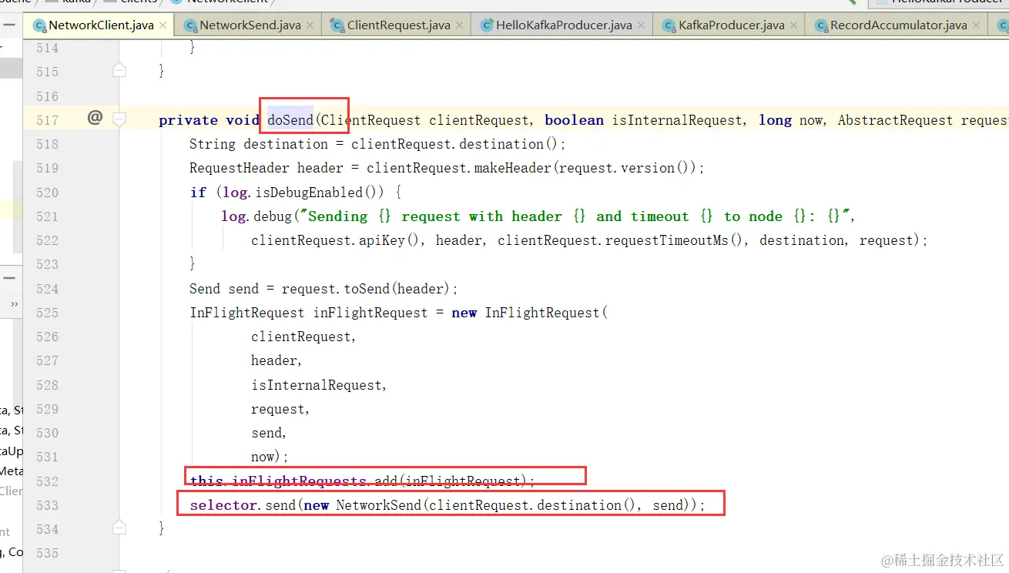Image resolution: width=1009 pixels, height=573 pixels.
Task: Close the ClientRequest.java tab
Action: (459, 25)
